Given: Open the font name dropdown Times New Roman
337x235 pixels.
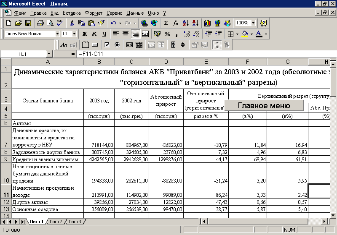Looking at the screenshot, I should (57, 34).
